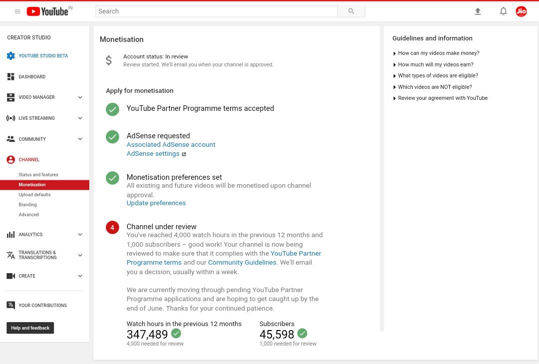Open the Jio account avatar
This screenshot has height=364, width=539.
pos(521,11)
